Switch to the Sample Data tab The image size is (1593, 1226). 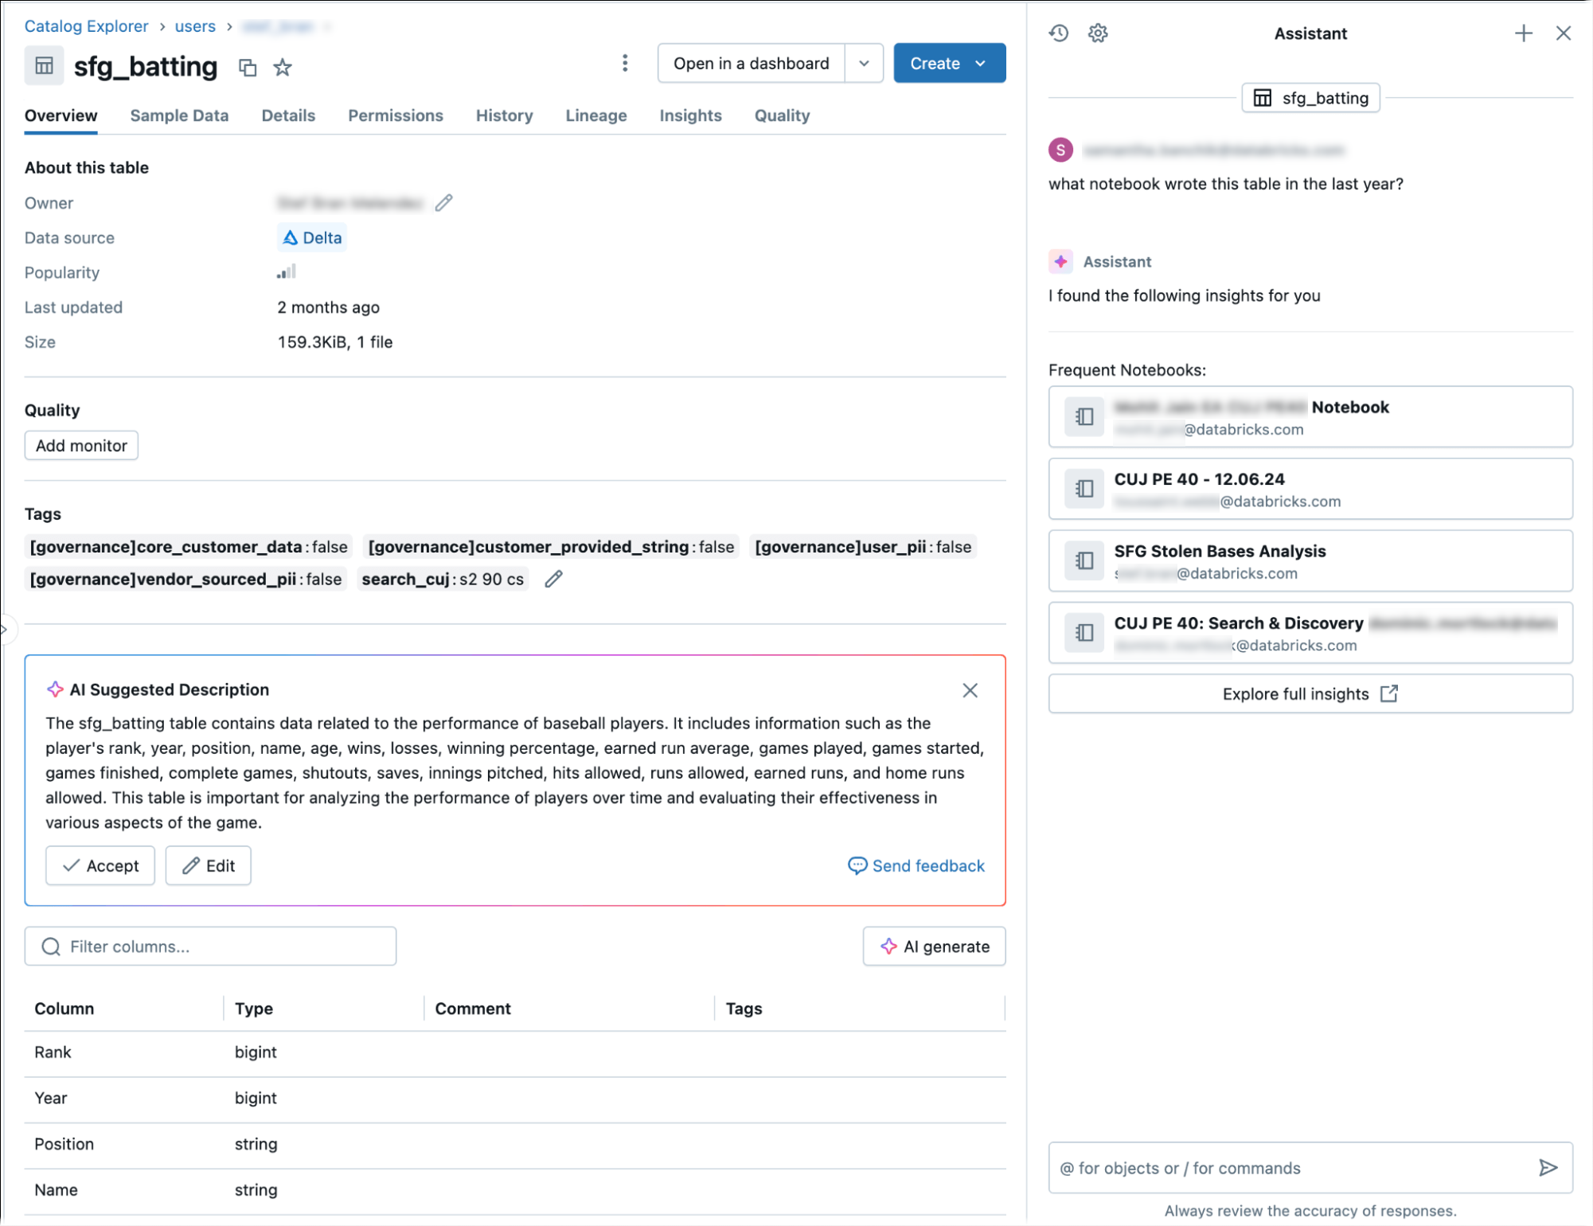pyautogui.click(x=179, y=115)
